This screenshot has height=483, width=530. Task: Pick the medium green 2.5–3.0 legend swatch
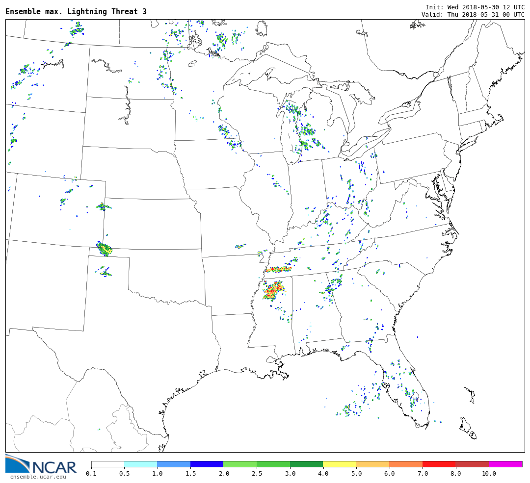pos(273,464)
